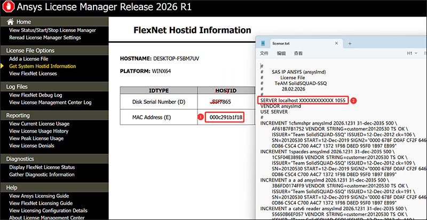The image size is (427, 220).
Task: Select Get System Hostid Information
Action: [x=43, y=66]
